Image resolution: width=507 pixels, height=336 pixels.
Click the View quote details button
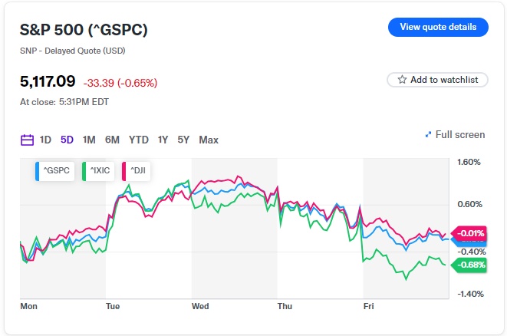[438, 27]
